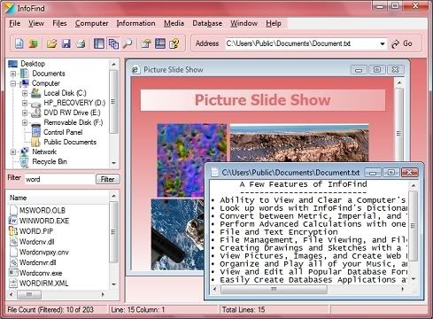Click the Filter text field containing word
The image size is (433, 319).
click(59, 179)
